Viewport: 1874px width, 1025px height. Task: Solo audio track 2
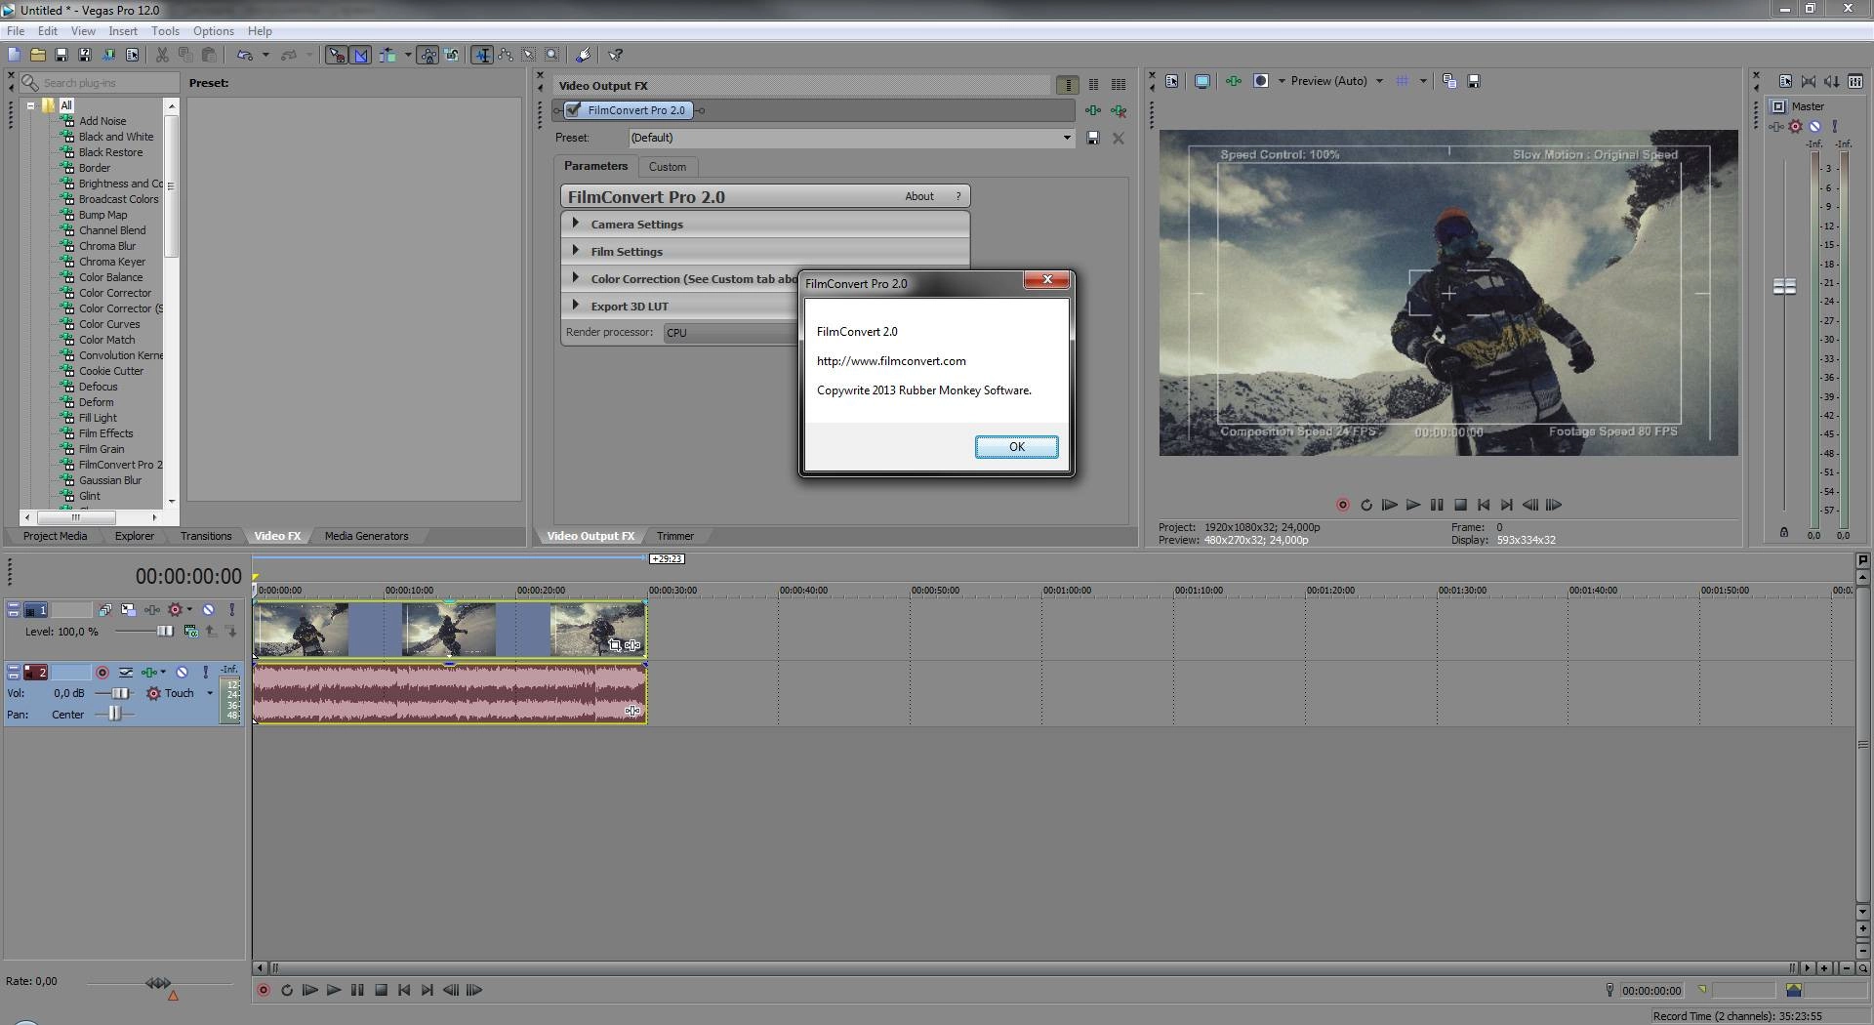205,673
